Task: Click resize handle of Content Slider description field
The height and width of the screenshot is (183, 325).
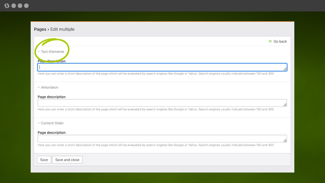Action: pyautogui.click(x=285, y=140)
